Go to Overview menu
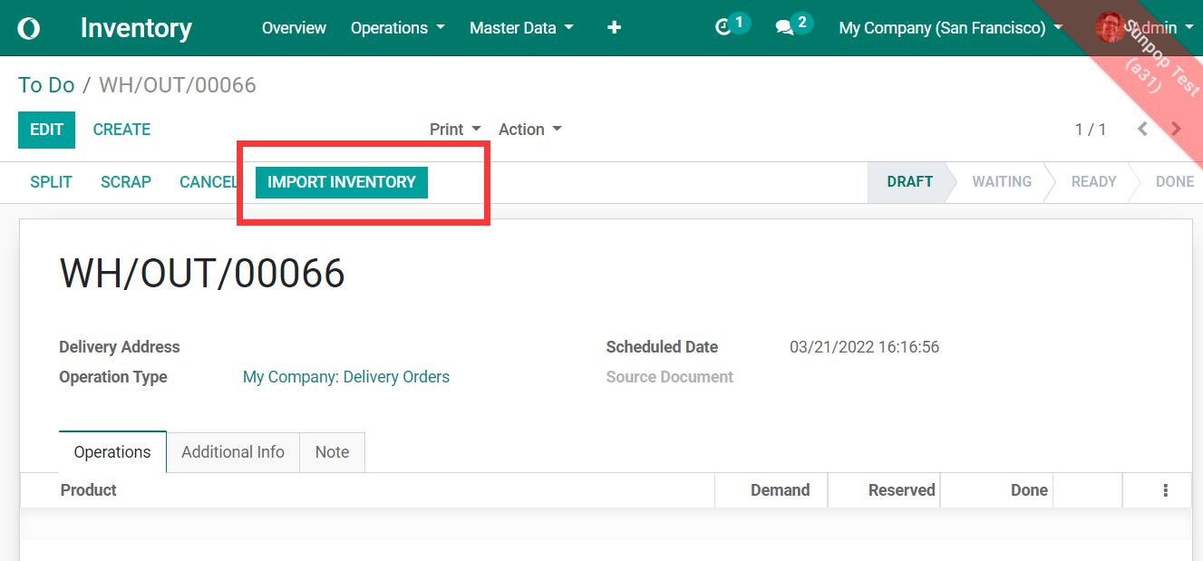Viewport: 1203px width, 561px height. (294, 28)
